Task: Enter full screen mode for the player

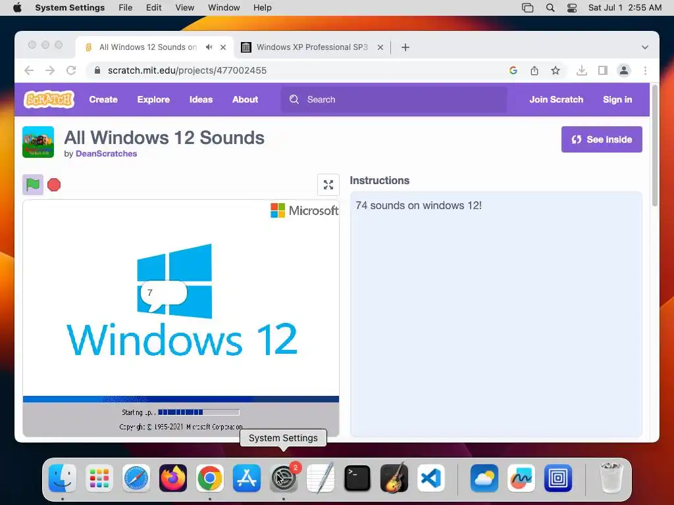Action: 328,185
